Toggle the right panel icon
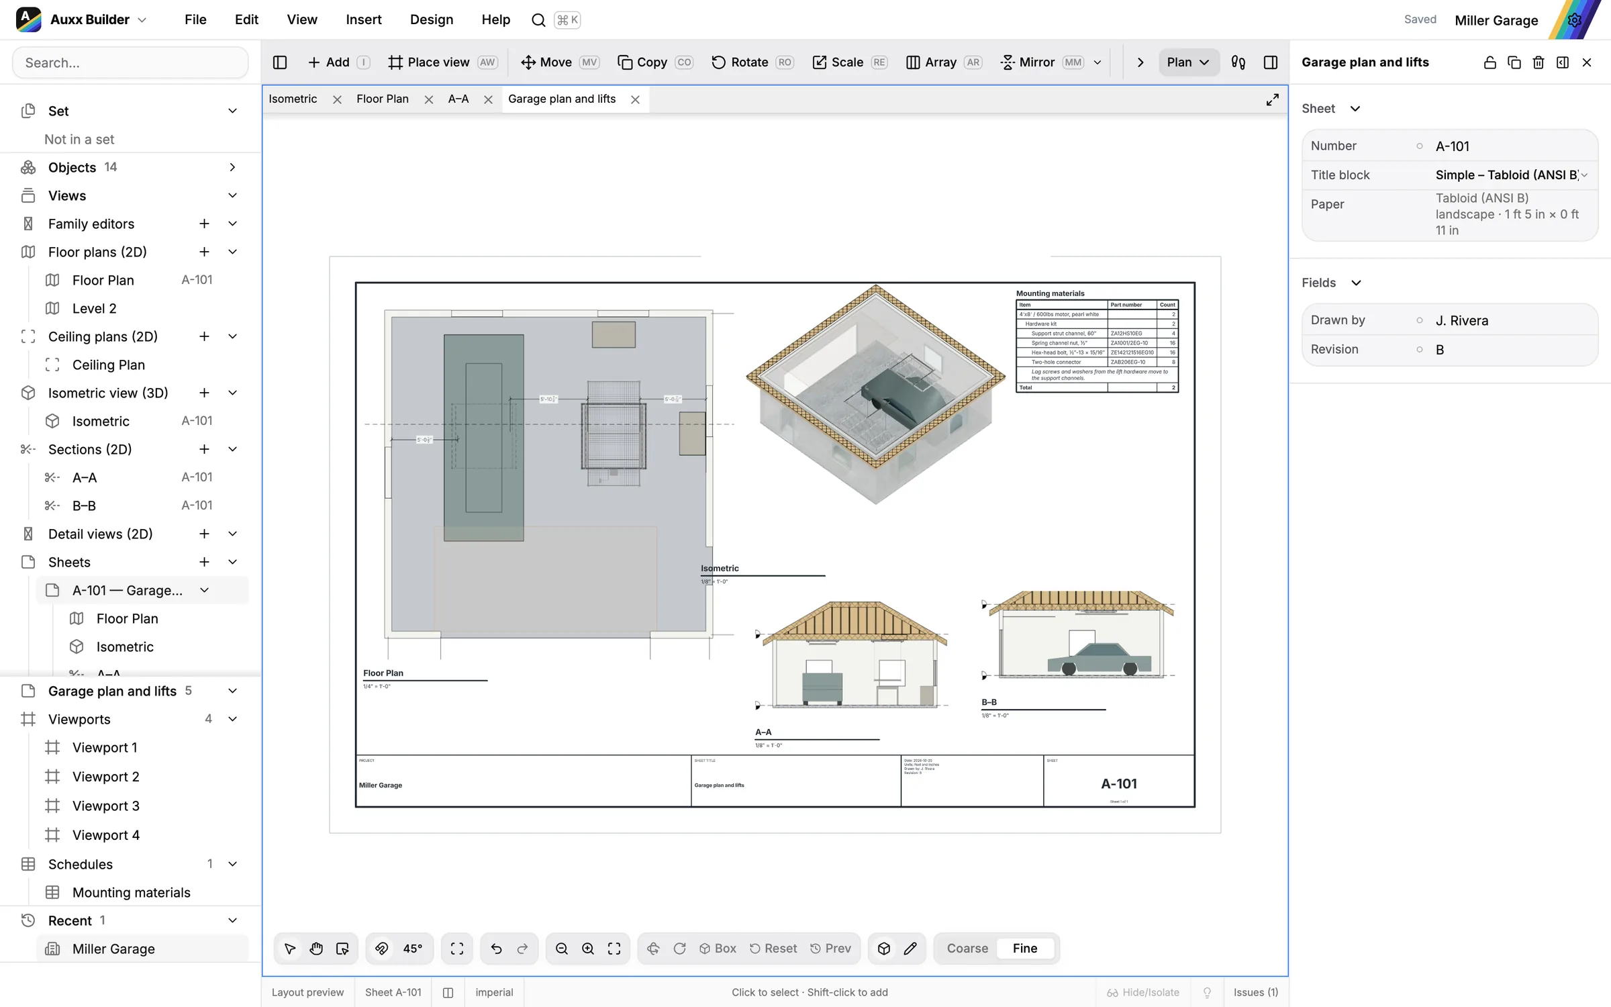Image resolution: width=1611 pixels, height=1007 pixels. [1271, 62]
